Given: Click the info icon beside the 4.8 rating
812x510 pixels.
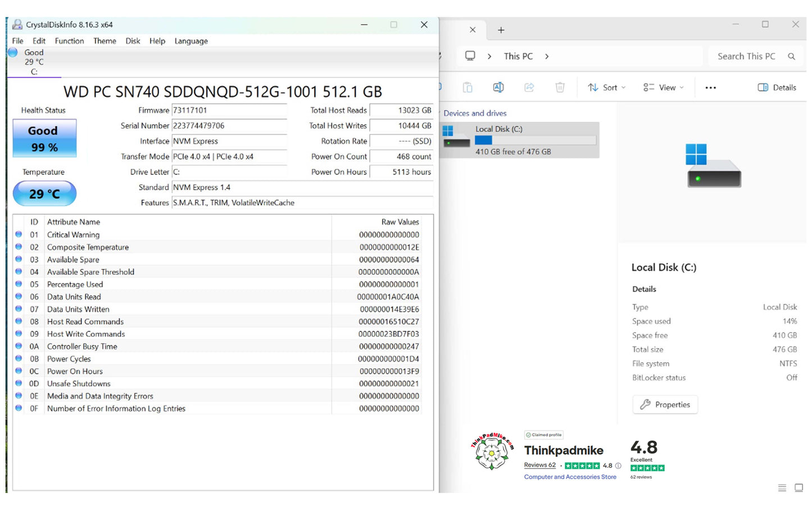Looking at the screenshot, I should click(x=618, y=466).
